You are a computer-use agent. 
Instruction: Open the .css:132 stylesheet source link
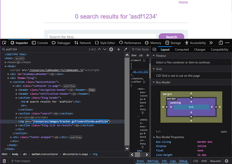[x=140, y=72]
